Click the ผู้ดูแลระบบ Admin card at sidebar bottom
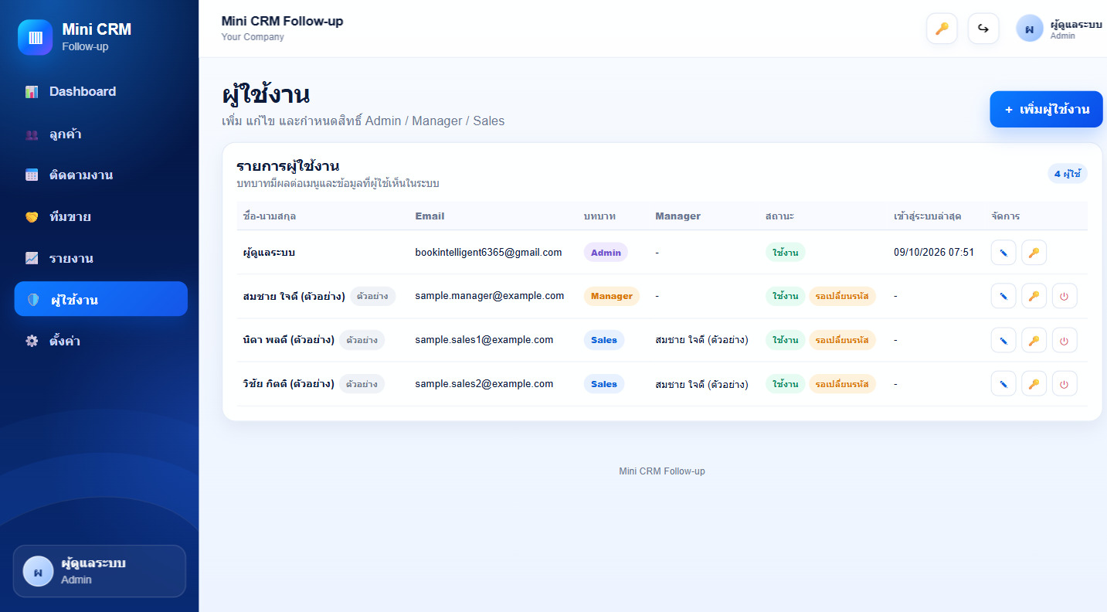The image size is (1107, 612). pyautogui.click(x=100, y=571)
